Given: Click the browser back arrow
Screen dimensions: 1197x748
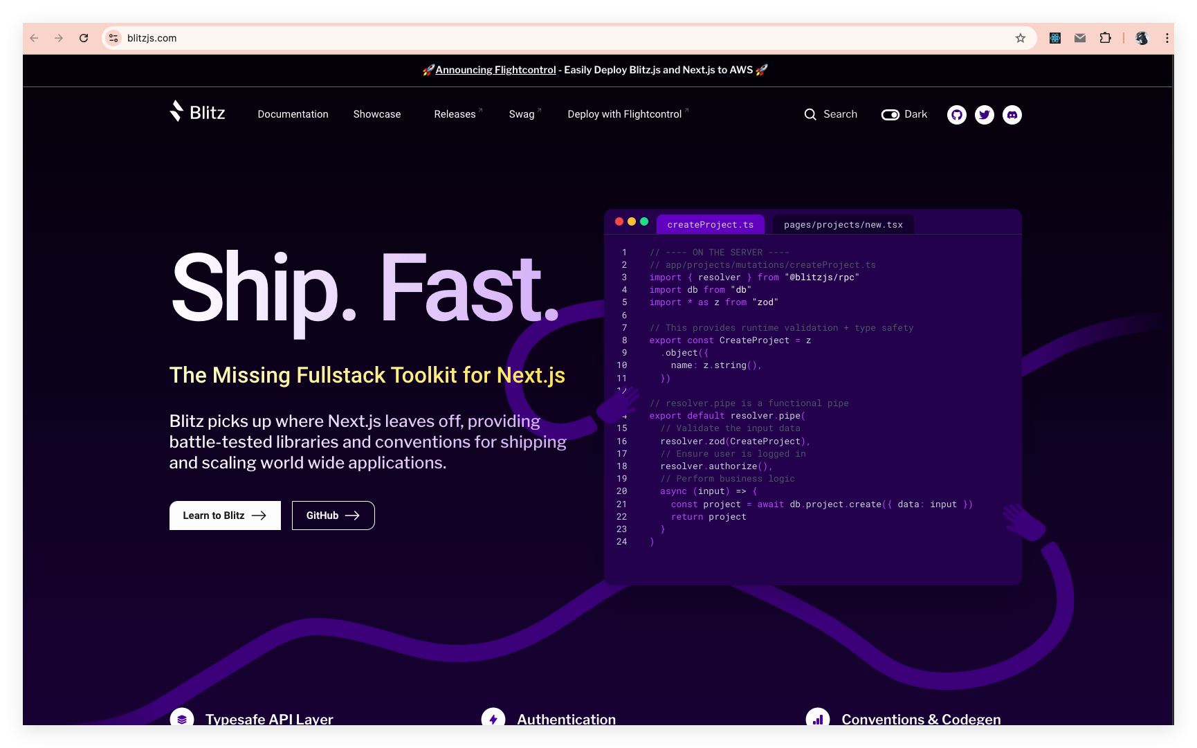Looking at the screenshot, I should click(x=35, y=38).
